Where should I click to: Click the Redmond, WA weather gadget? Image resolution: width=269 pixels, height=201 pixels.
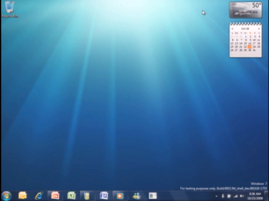point(245,10)
